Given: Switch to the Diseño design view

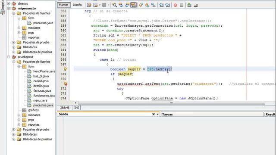Looking at the screenshot, I should coord(77,5).
